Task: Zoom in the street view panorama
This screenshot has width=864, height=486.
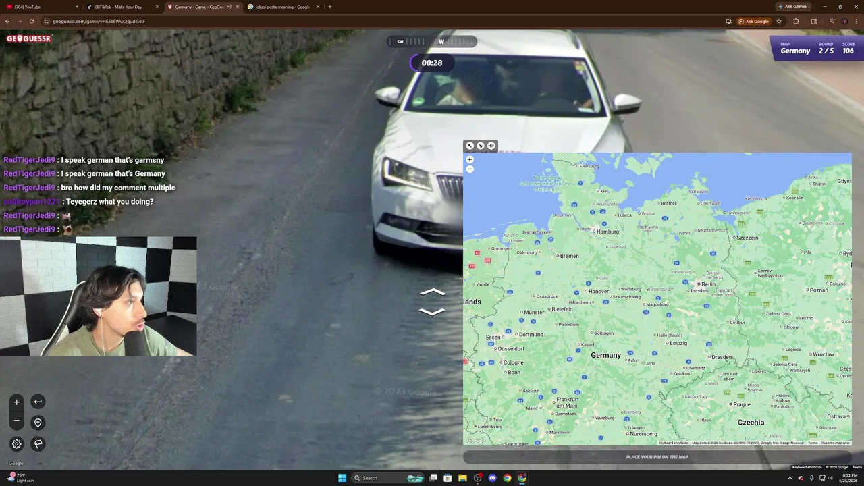Action: point(17,402)
